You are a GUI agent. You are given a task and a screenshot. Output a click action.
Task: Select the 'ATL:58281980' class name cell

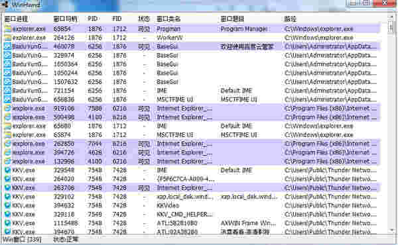pyautogui.click(x=176, y=223)
